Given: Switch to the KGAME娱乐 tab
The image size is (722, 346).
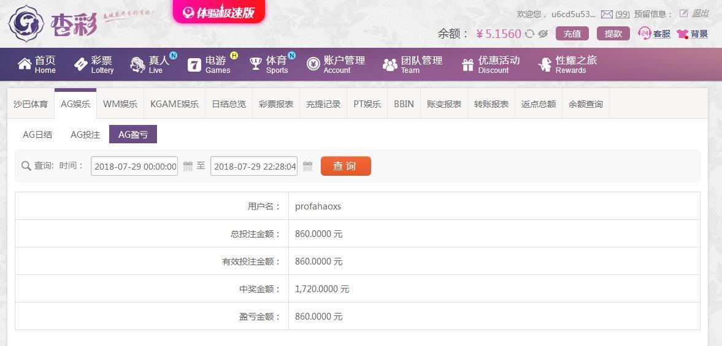Looking at the screenshot, I should click(x=174, y=104).
